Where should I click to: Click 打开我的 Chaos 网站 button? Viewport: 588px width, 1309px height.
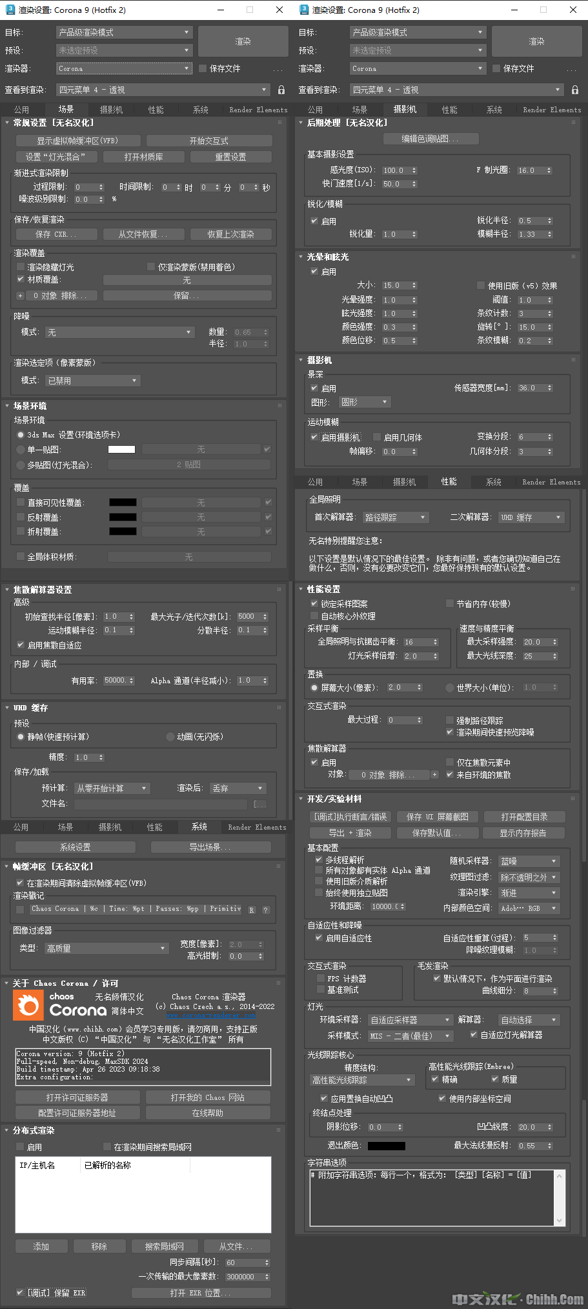208,1097
